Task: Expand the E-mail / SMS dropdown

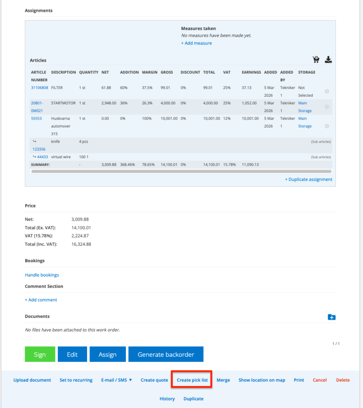Action: point(116,380)
